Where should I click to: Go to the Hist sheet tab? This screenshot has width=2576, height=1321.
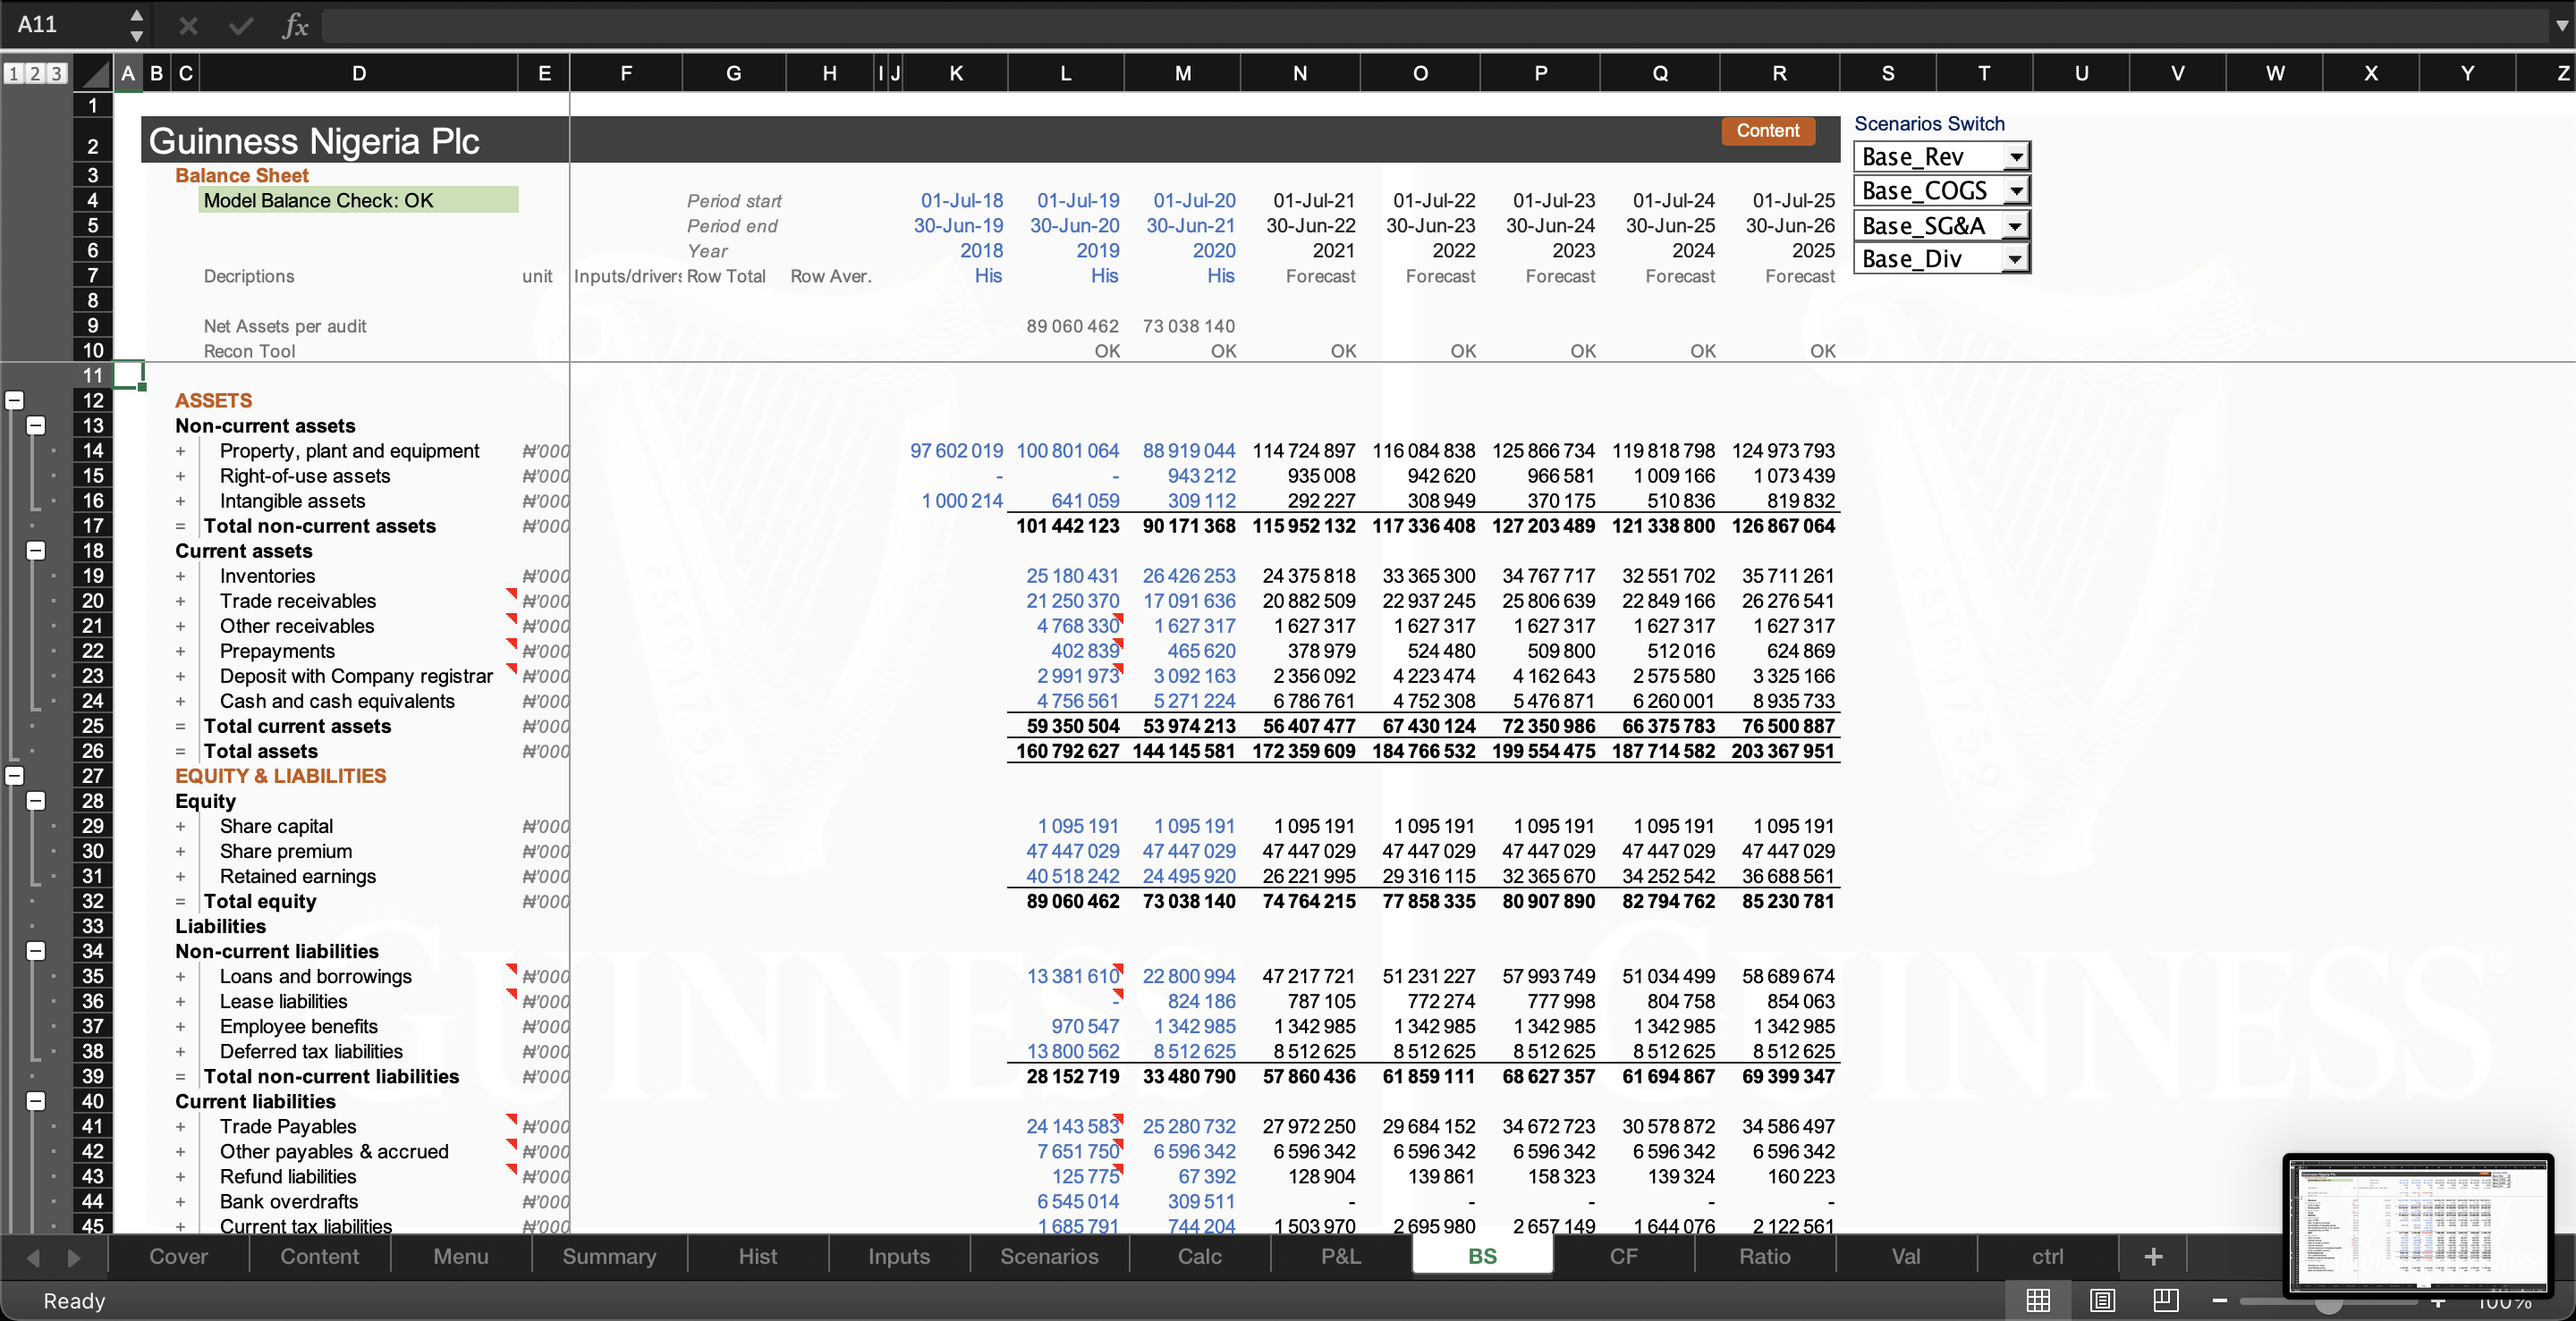[x=757, y=1256]
